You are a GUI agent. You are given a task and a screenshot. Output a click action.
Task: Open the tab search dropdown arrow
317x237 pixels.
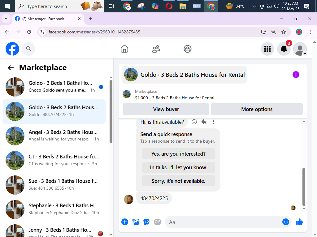[6, 19]
